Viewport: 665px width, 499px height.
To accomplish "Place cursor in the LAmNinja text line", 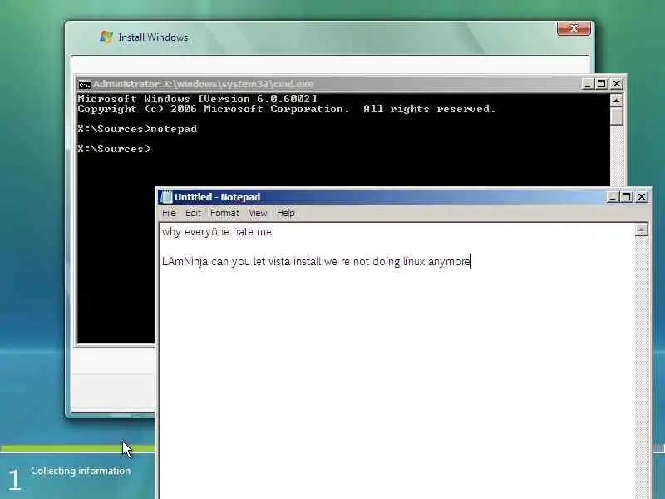I will tap(316, 261).
